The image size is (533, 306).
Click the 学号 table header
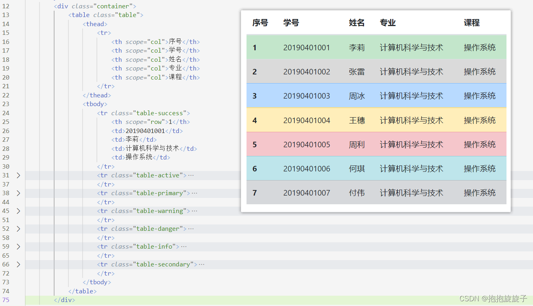coord(291,23)
